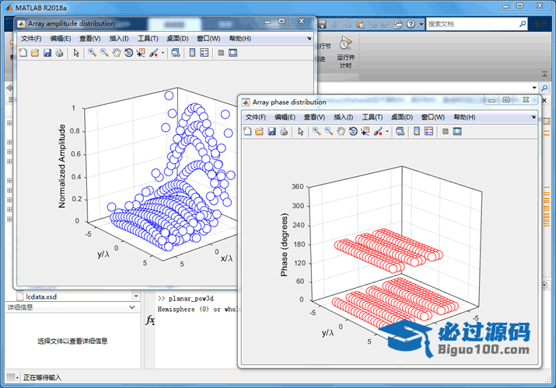
Task: Save the amplitude distribution figure
Action: point(47,53)
